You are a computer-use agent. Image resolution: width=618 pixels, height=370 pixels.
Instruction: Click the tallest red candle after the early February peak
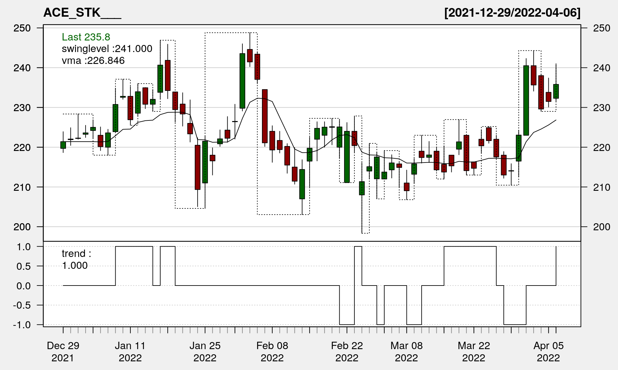pos(265,116)
